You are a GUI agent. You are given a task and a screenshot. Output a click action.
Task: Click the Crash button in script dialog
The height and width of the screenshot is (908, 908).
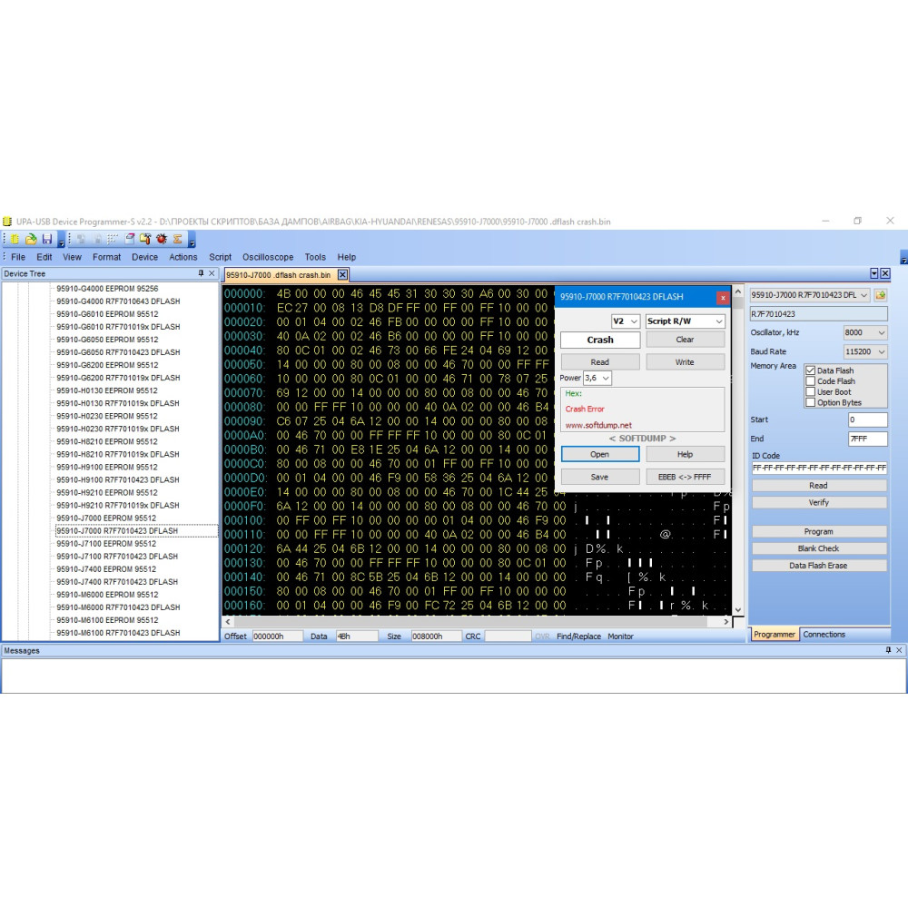pyautogui.click(x=600, y=340)
